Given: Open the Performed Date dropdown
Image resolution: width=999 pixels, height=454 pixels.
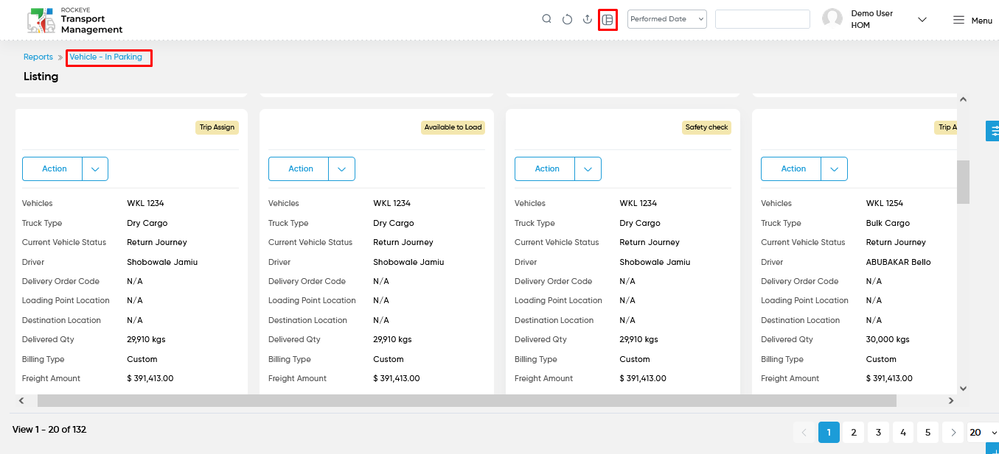Looking at the screenshot, I should tap(667, 19).
